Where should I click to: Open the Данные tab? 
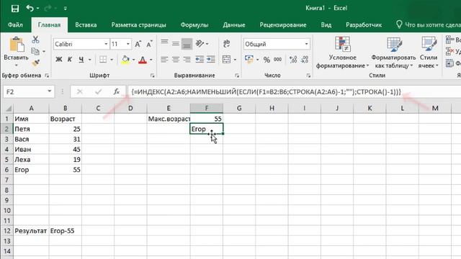pyautogui.click(x=234, y=25)
